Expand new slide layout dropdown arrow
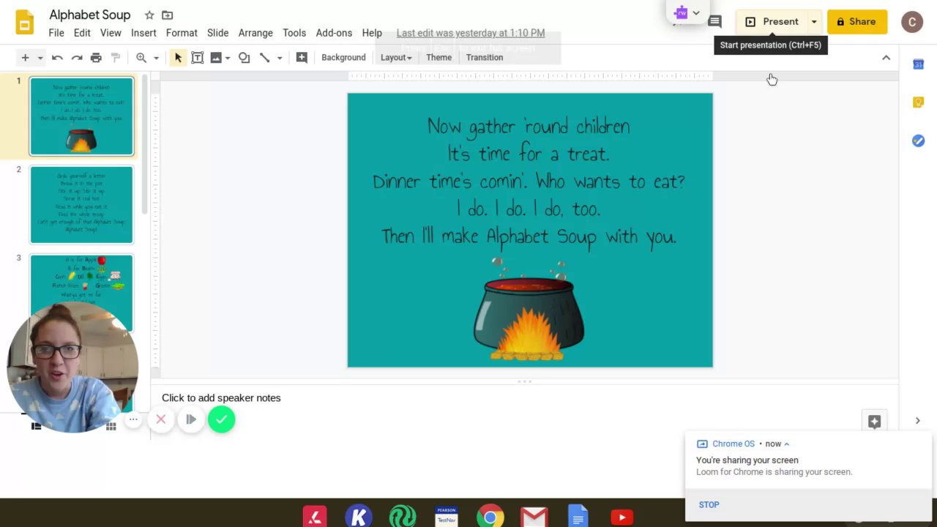 [40, 58]
